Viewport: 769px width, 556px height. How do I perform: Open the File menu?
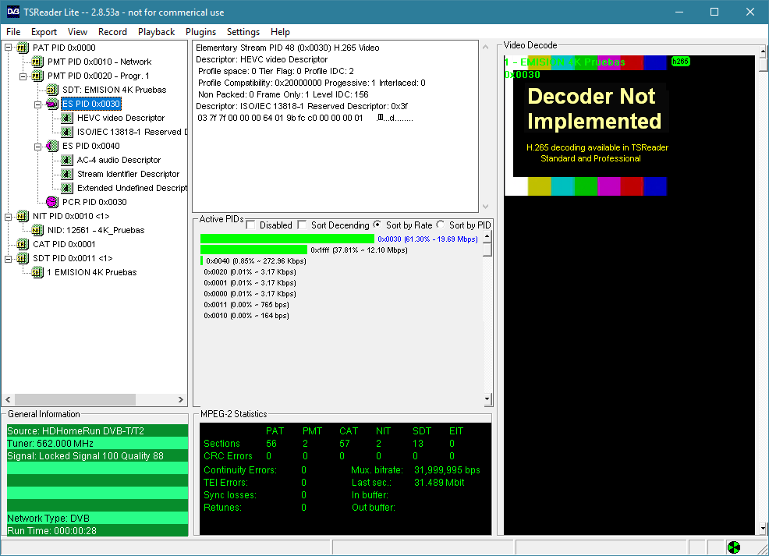click(x=13, y=32)
